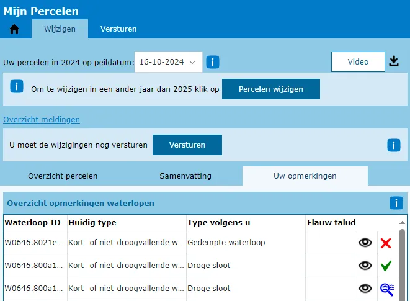Click red cross on Gedempte waterloop row
The image size is (410, 301).
(386, 243)
